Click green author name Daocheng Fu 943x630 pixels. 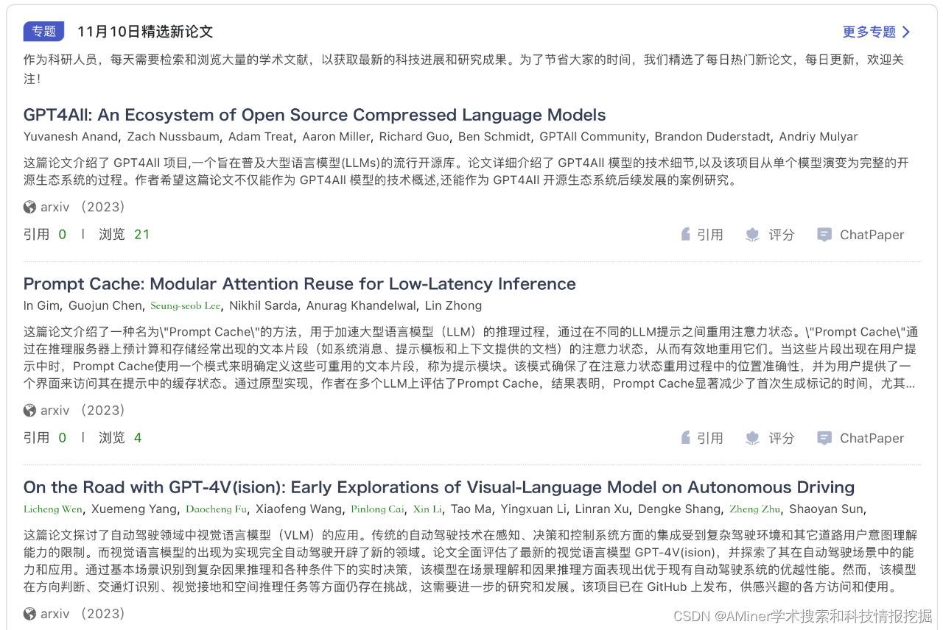point(217,509)
